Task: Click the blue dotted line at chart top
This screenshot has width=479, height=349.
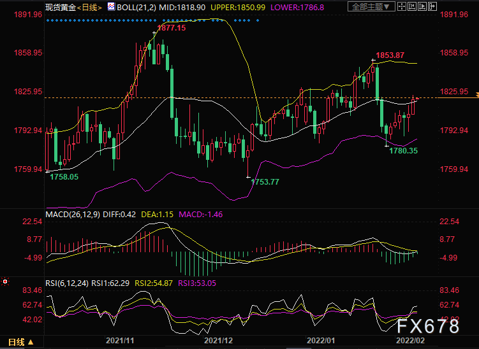Action: [153, 20]
